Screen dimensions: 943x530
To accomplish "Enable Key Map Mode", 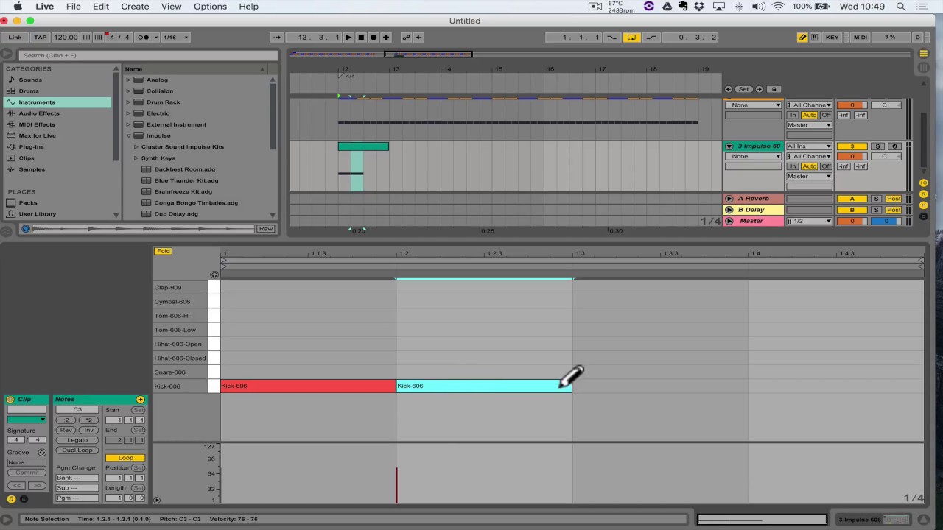I will click(832, 38).
